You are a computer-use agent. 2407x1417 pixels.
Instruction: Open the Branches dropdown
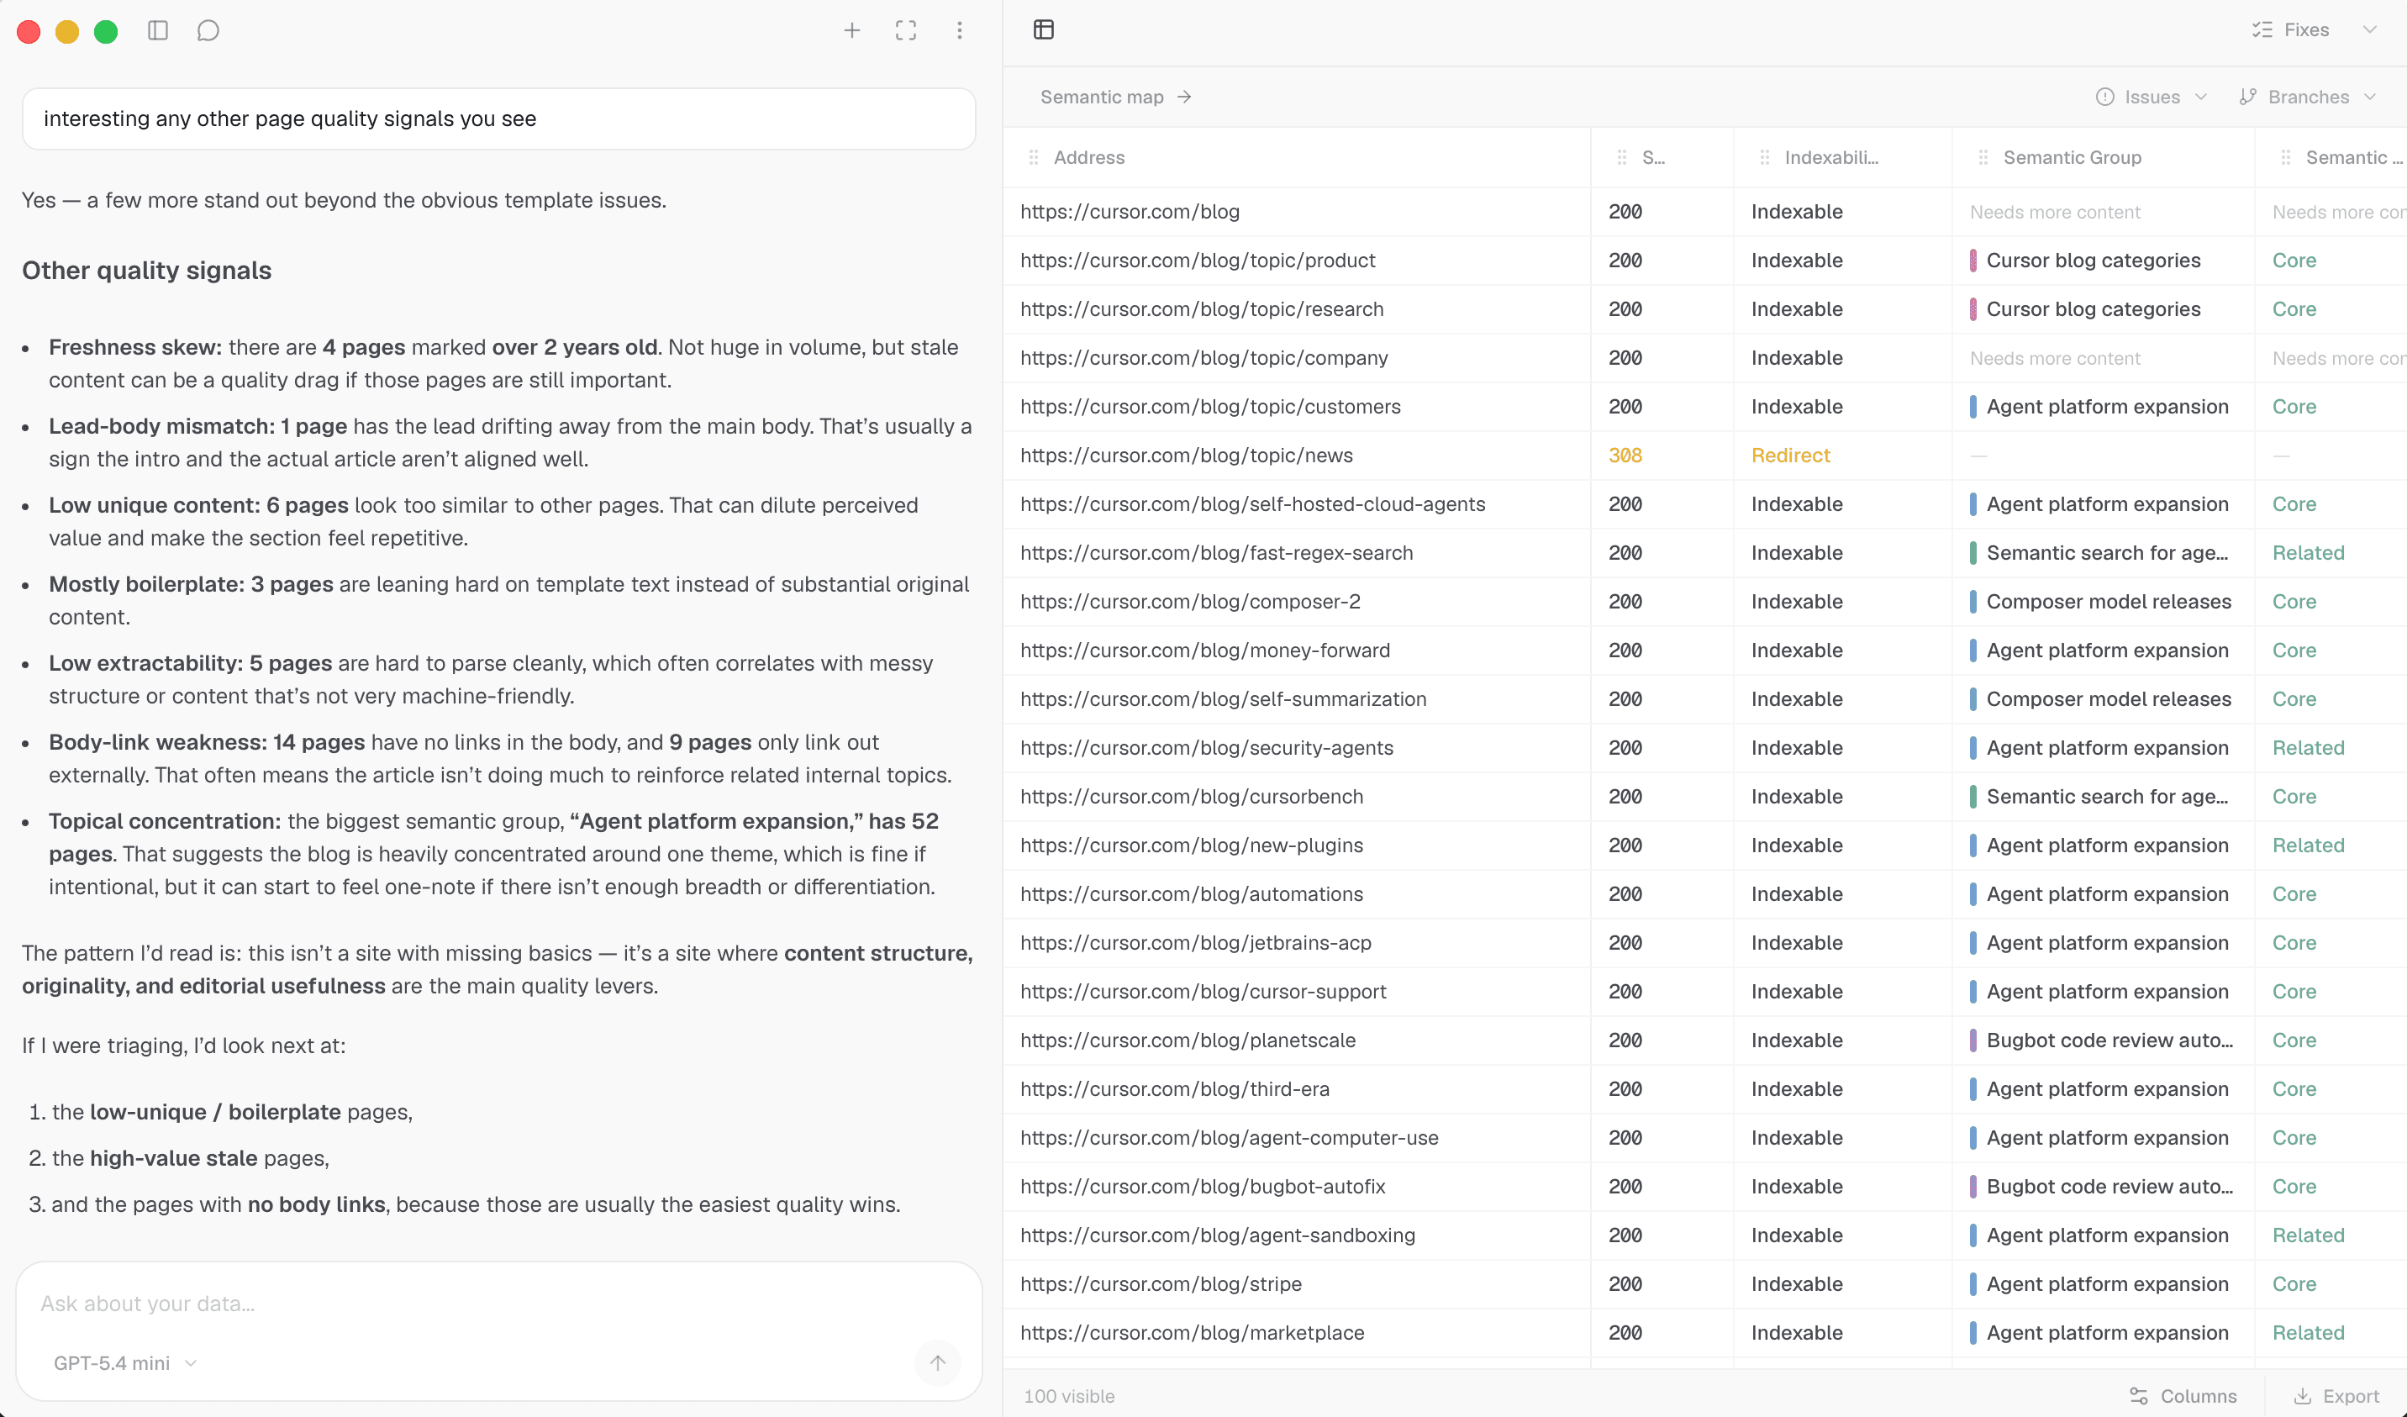2307,97
